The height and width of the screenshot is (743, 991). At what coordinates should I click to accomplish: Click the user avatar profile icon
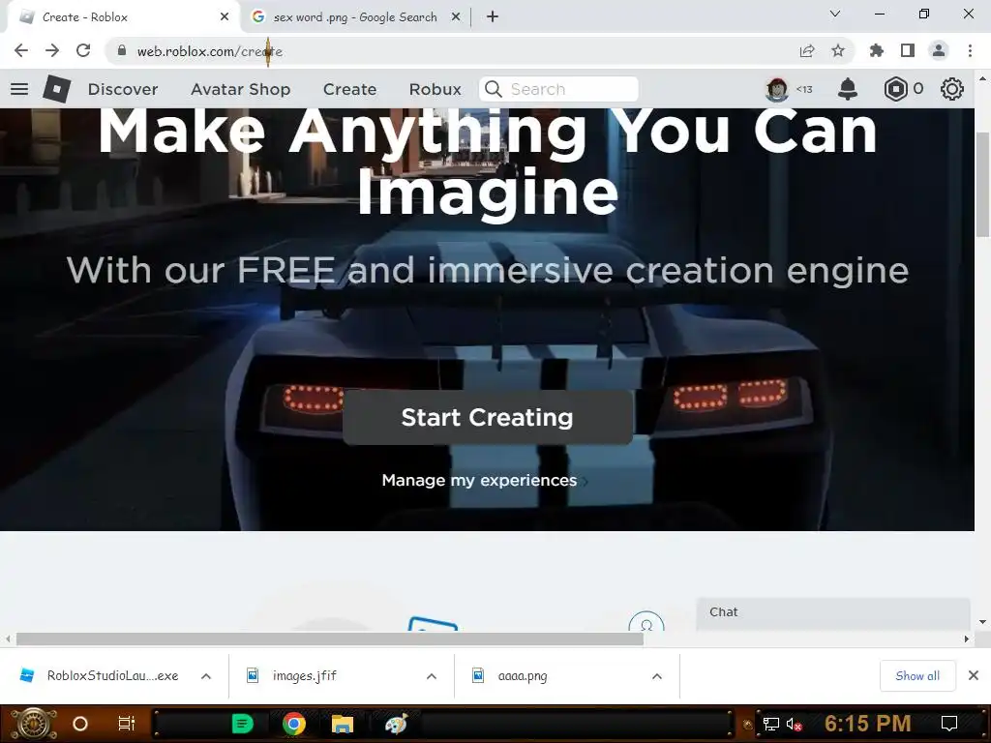pos(777,89)
